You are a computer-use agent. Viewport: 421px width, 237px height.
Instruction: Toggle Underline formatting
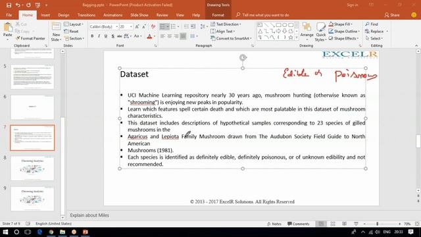pyautogui.click(x=106, y=36)
